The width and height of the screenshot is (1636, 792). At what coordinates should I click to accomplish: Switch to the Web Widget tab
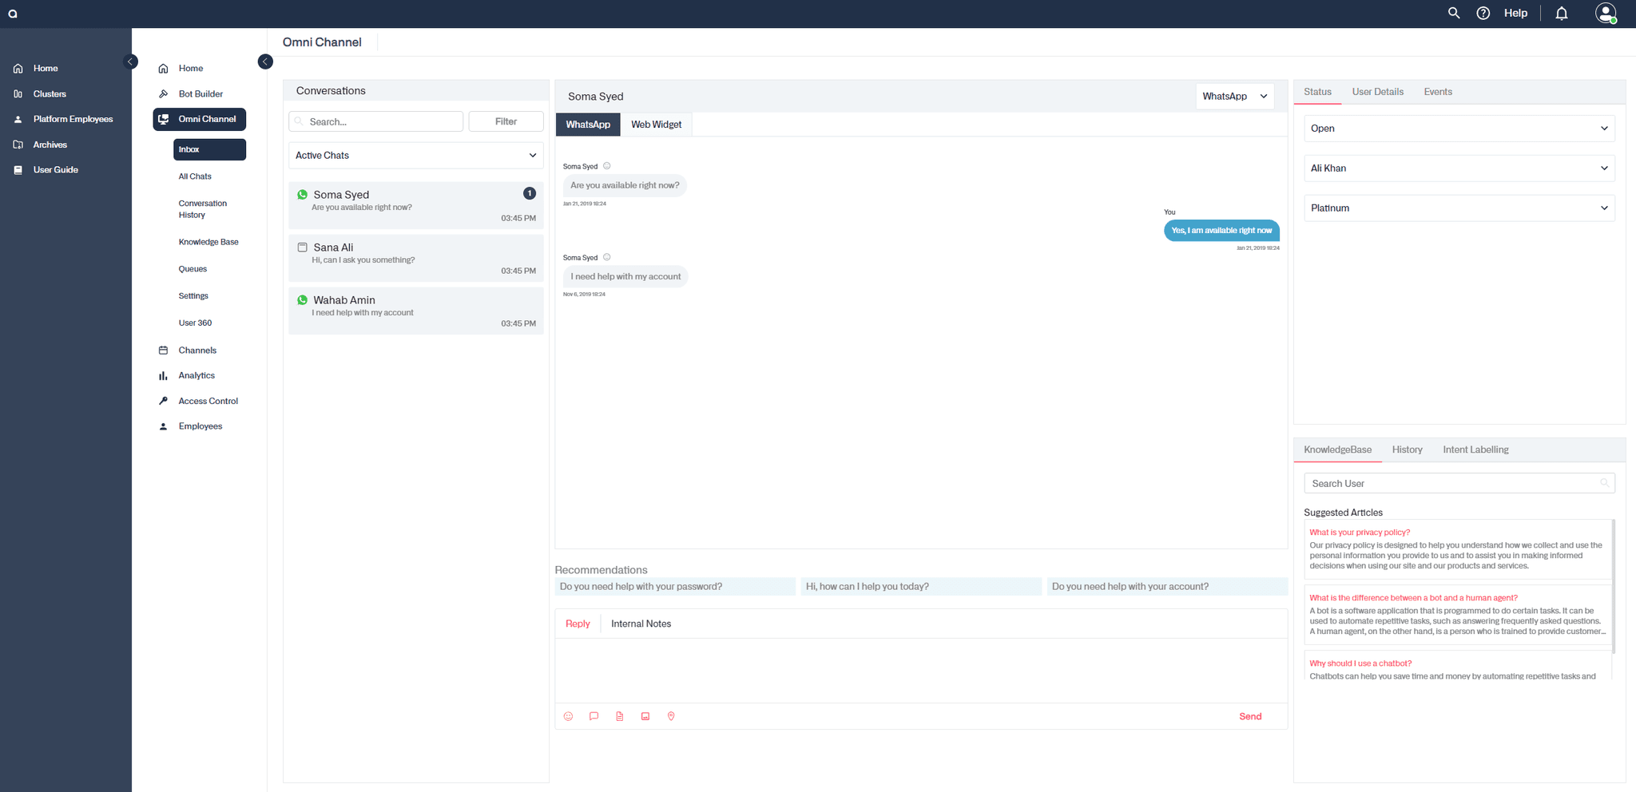(x=656, y=125)
